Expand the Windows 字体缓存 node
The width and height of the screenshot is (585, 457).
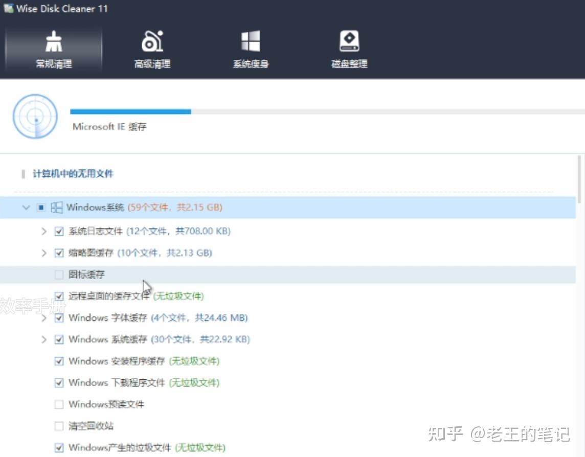(43, 318)
